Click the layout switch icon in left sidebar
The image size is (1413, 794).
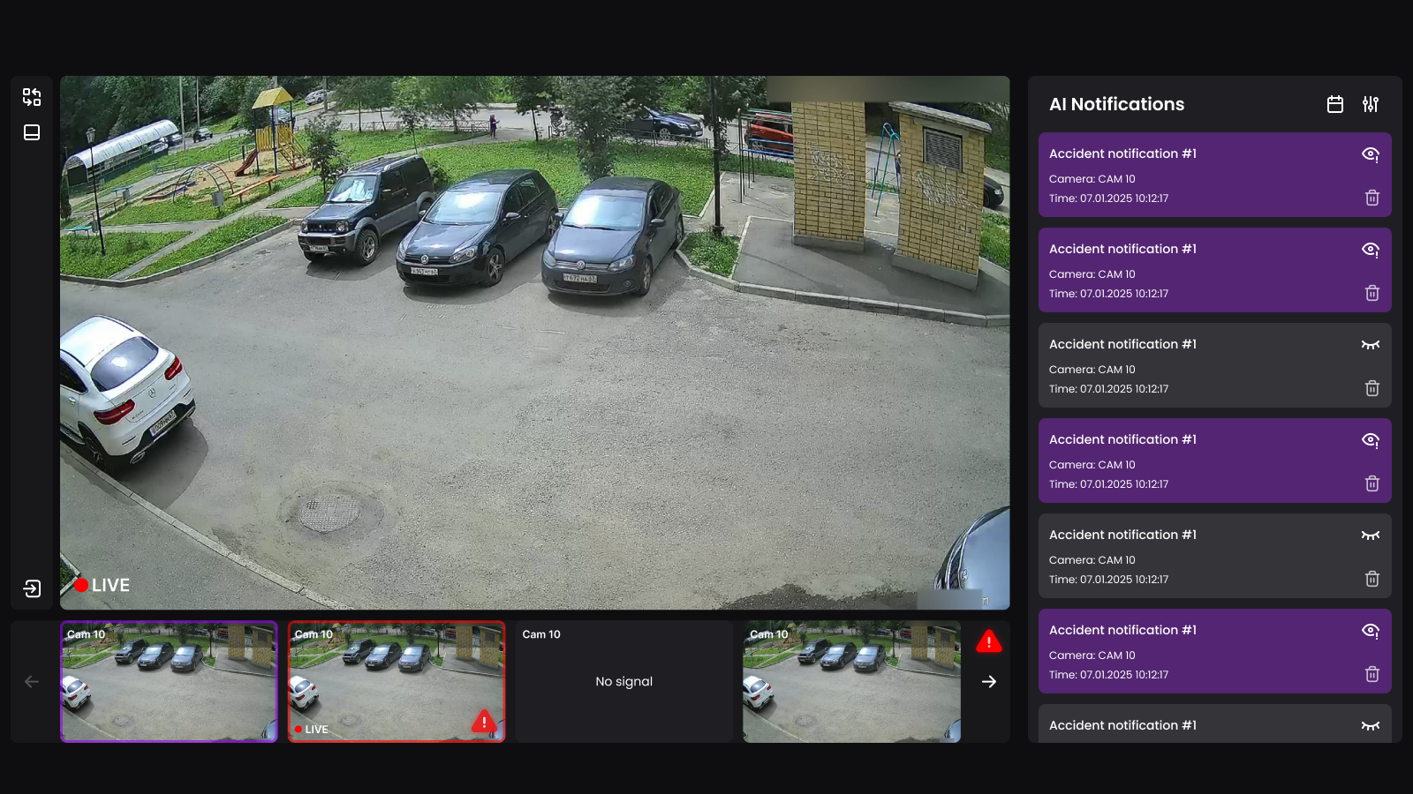click(x=32, y=97)
